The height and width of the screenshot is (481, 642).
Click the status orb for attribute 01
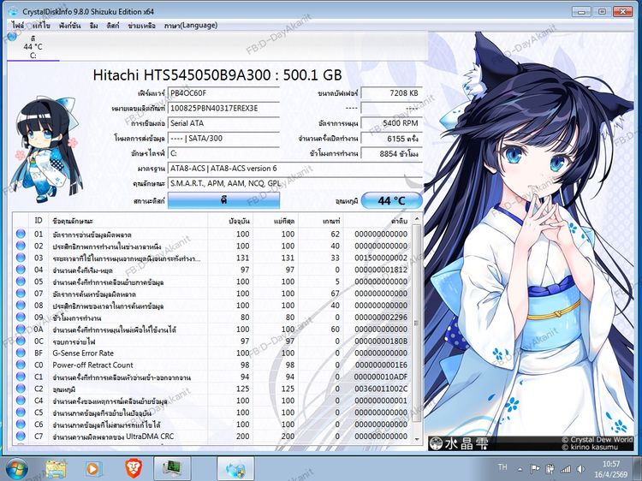(21, 234)
